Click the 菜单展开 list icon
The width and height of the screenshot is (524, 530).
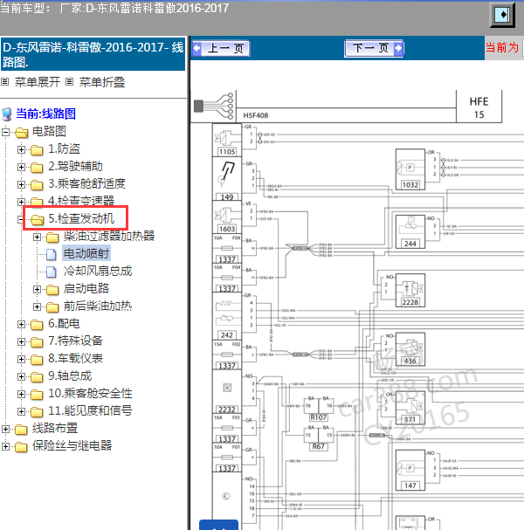click(x=4, y=82)
